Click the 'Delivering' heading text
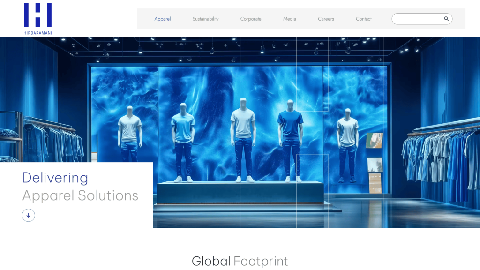 click(55, 178)
